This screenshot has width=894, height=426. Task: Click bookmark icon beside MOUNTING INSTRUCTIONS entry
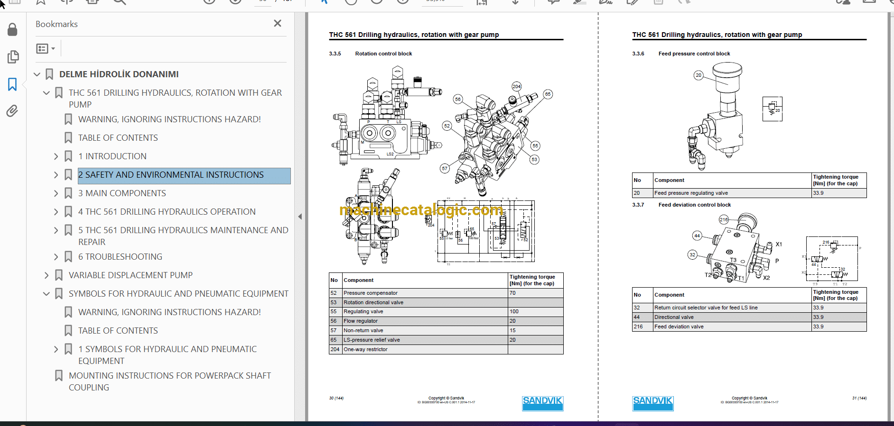coord(59,376)
